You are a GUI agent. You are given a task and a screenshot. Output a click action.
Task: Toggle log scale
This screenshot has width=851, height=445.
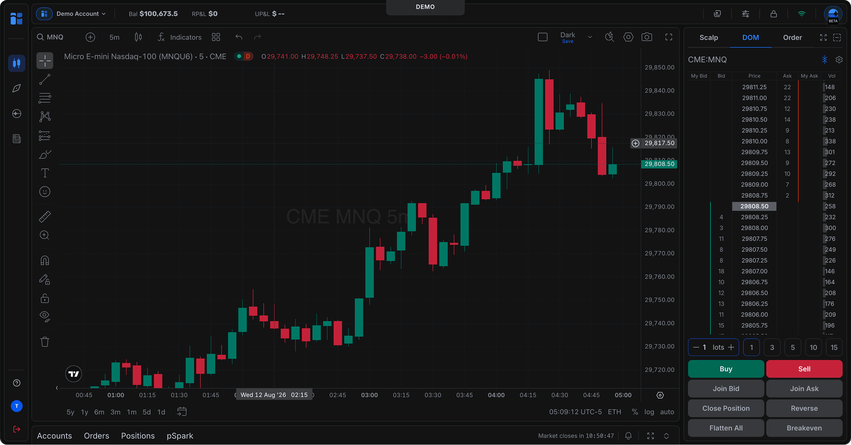649,412
